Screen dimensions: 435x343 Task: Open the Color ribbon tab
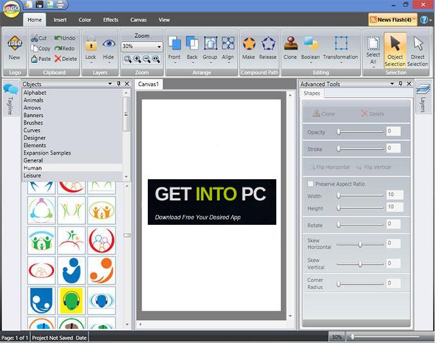click(x=85, y=20)
